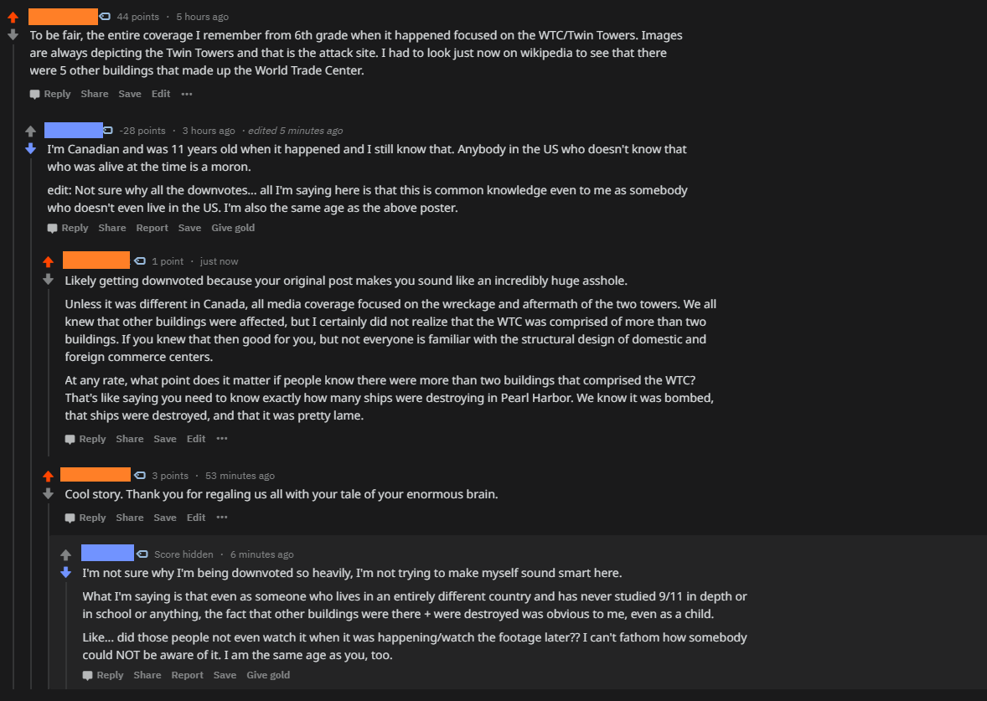Open the ellipsis menu on 'just now' comment
Viewport: 987px width, 701px height.
(222, 439)
